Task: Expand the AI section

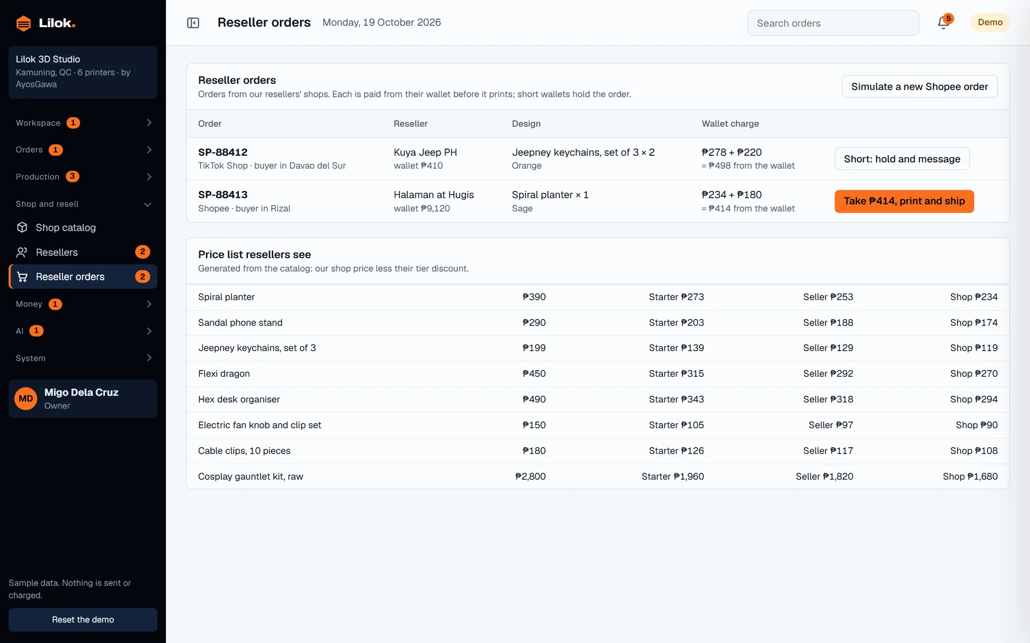Action: click(83, 331)
